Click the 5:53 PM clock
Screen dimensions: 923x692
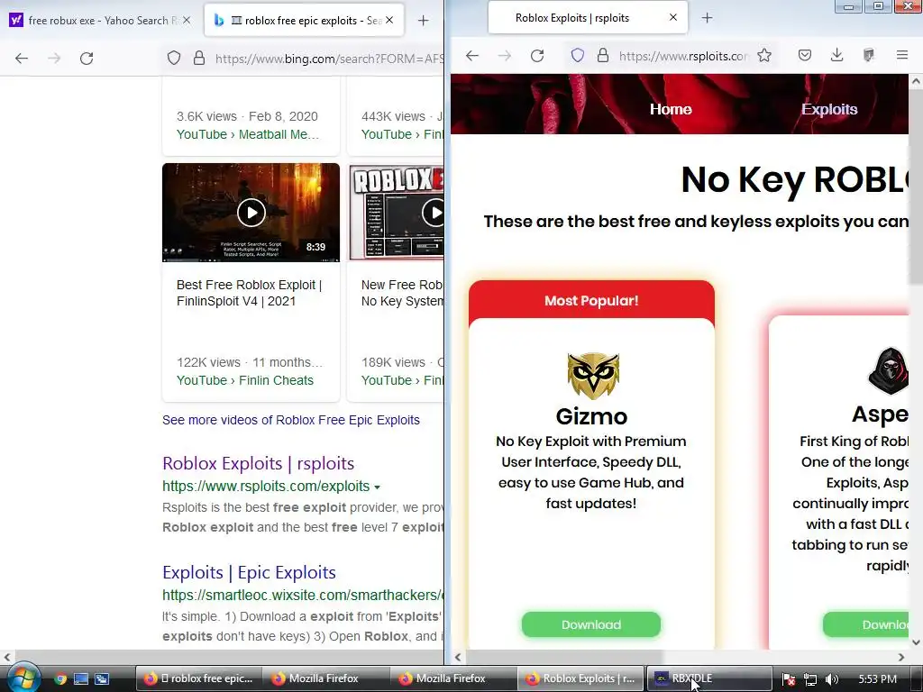click(877, 679)
